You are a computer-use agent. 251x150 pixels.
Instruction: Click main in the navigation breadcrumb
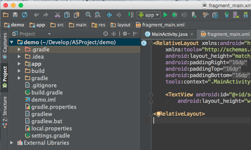click(78, 25)
